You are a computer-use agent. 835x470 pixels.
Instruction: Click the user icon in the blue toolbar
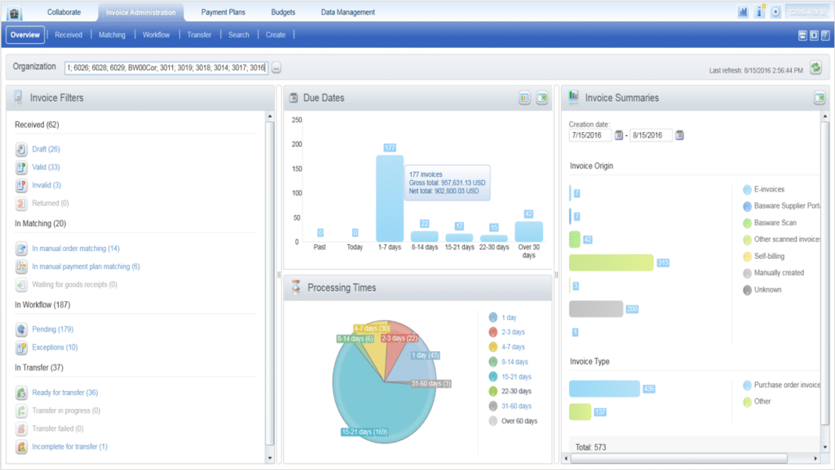pos(814,35)
